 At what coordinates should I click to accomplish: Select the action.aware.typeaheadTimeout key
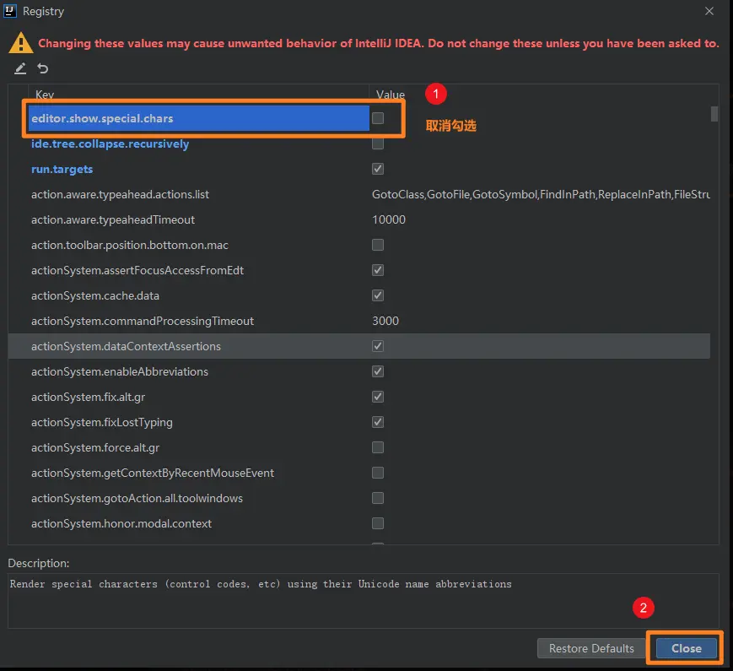(x=113, y=219)
